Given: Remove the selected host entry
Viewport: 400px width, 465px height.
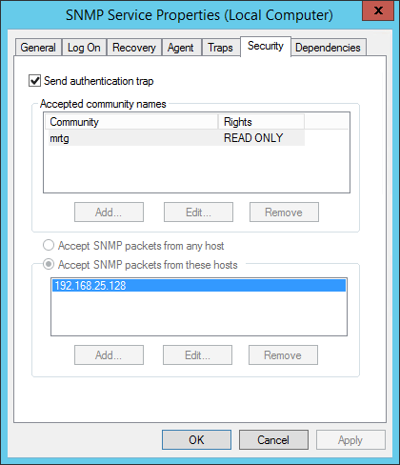Looking at the screenshot, I should point(283,354).
